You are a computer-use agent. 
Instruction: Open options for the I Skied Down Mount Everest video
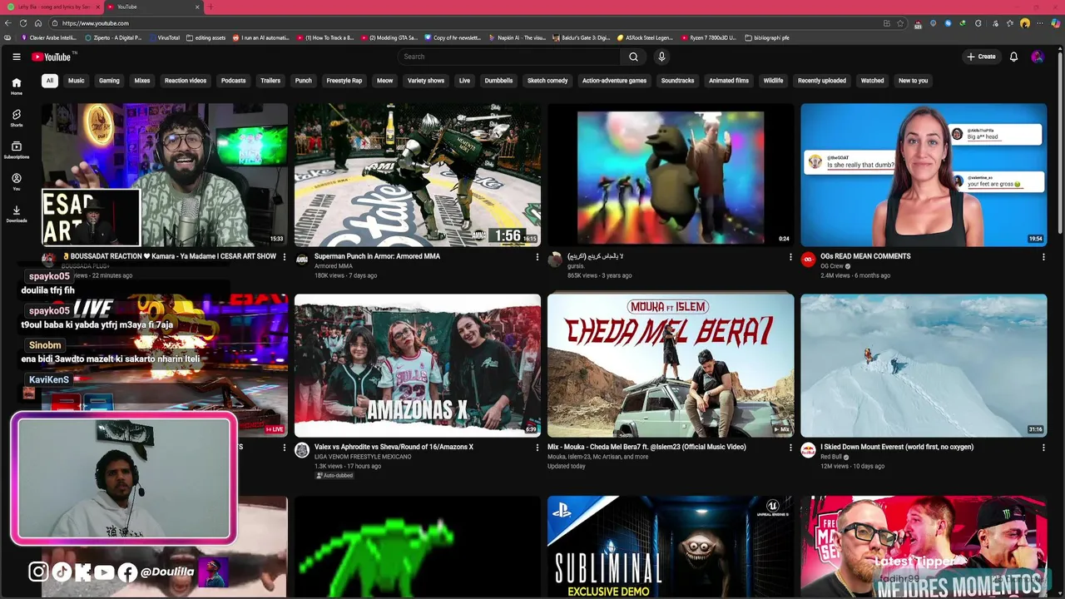(x=1043, y=448)
